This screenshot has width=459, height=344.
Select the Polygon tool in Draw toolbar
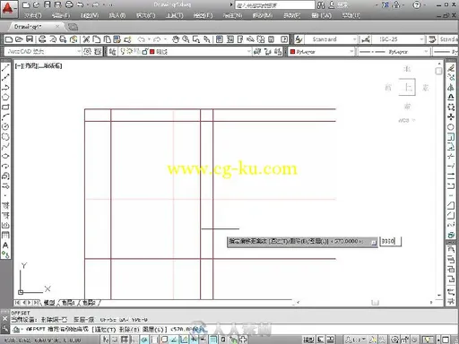5,97
